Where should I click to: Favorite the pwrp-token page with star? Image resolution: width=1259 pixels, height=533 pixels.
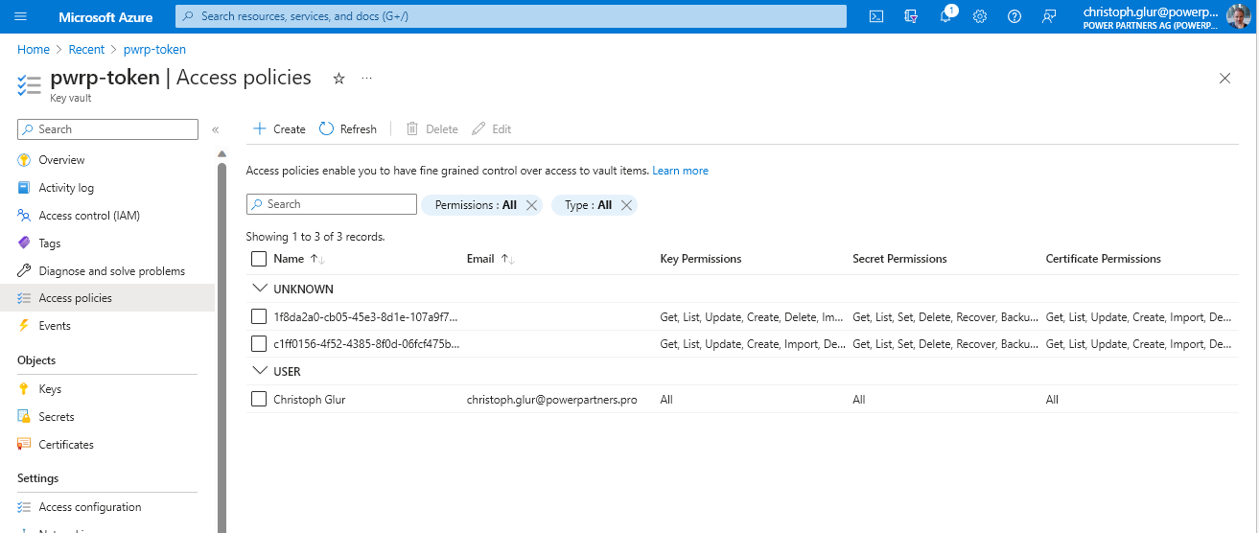click(338, 79)
